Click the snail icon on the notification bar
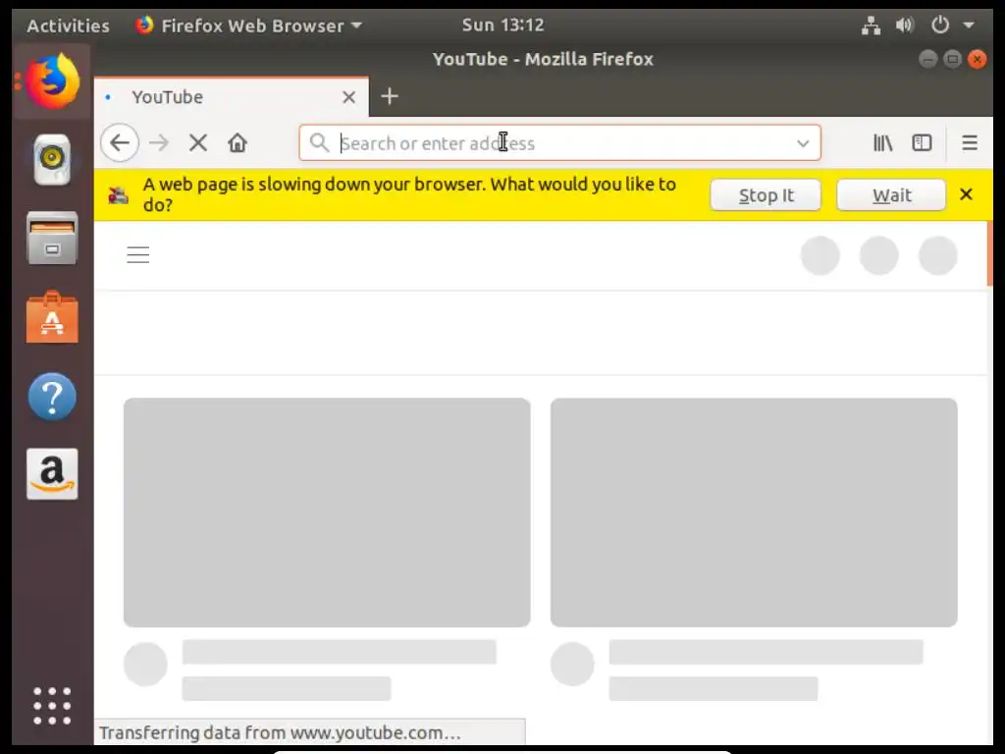Screen dimensions: 1005x754 (x=118, y=195)
